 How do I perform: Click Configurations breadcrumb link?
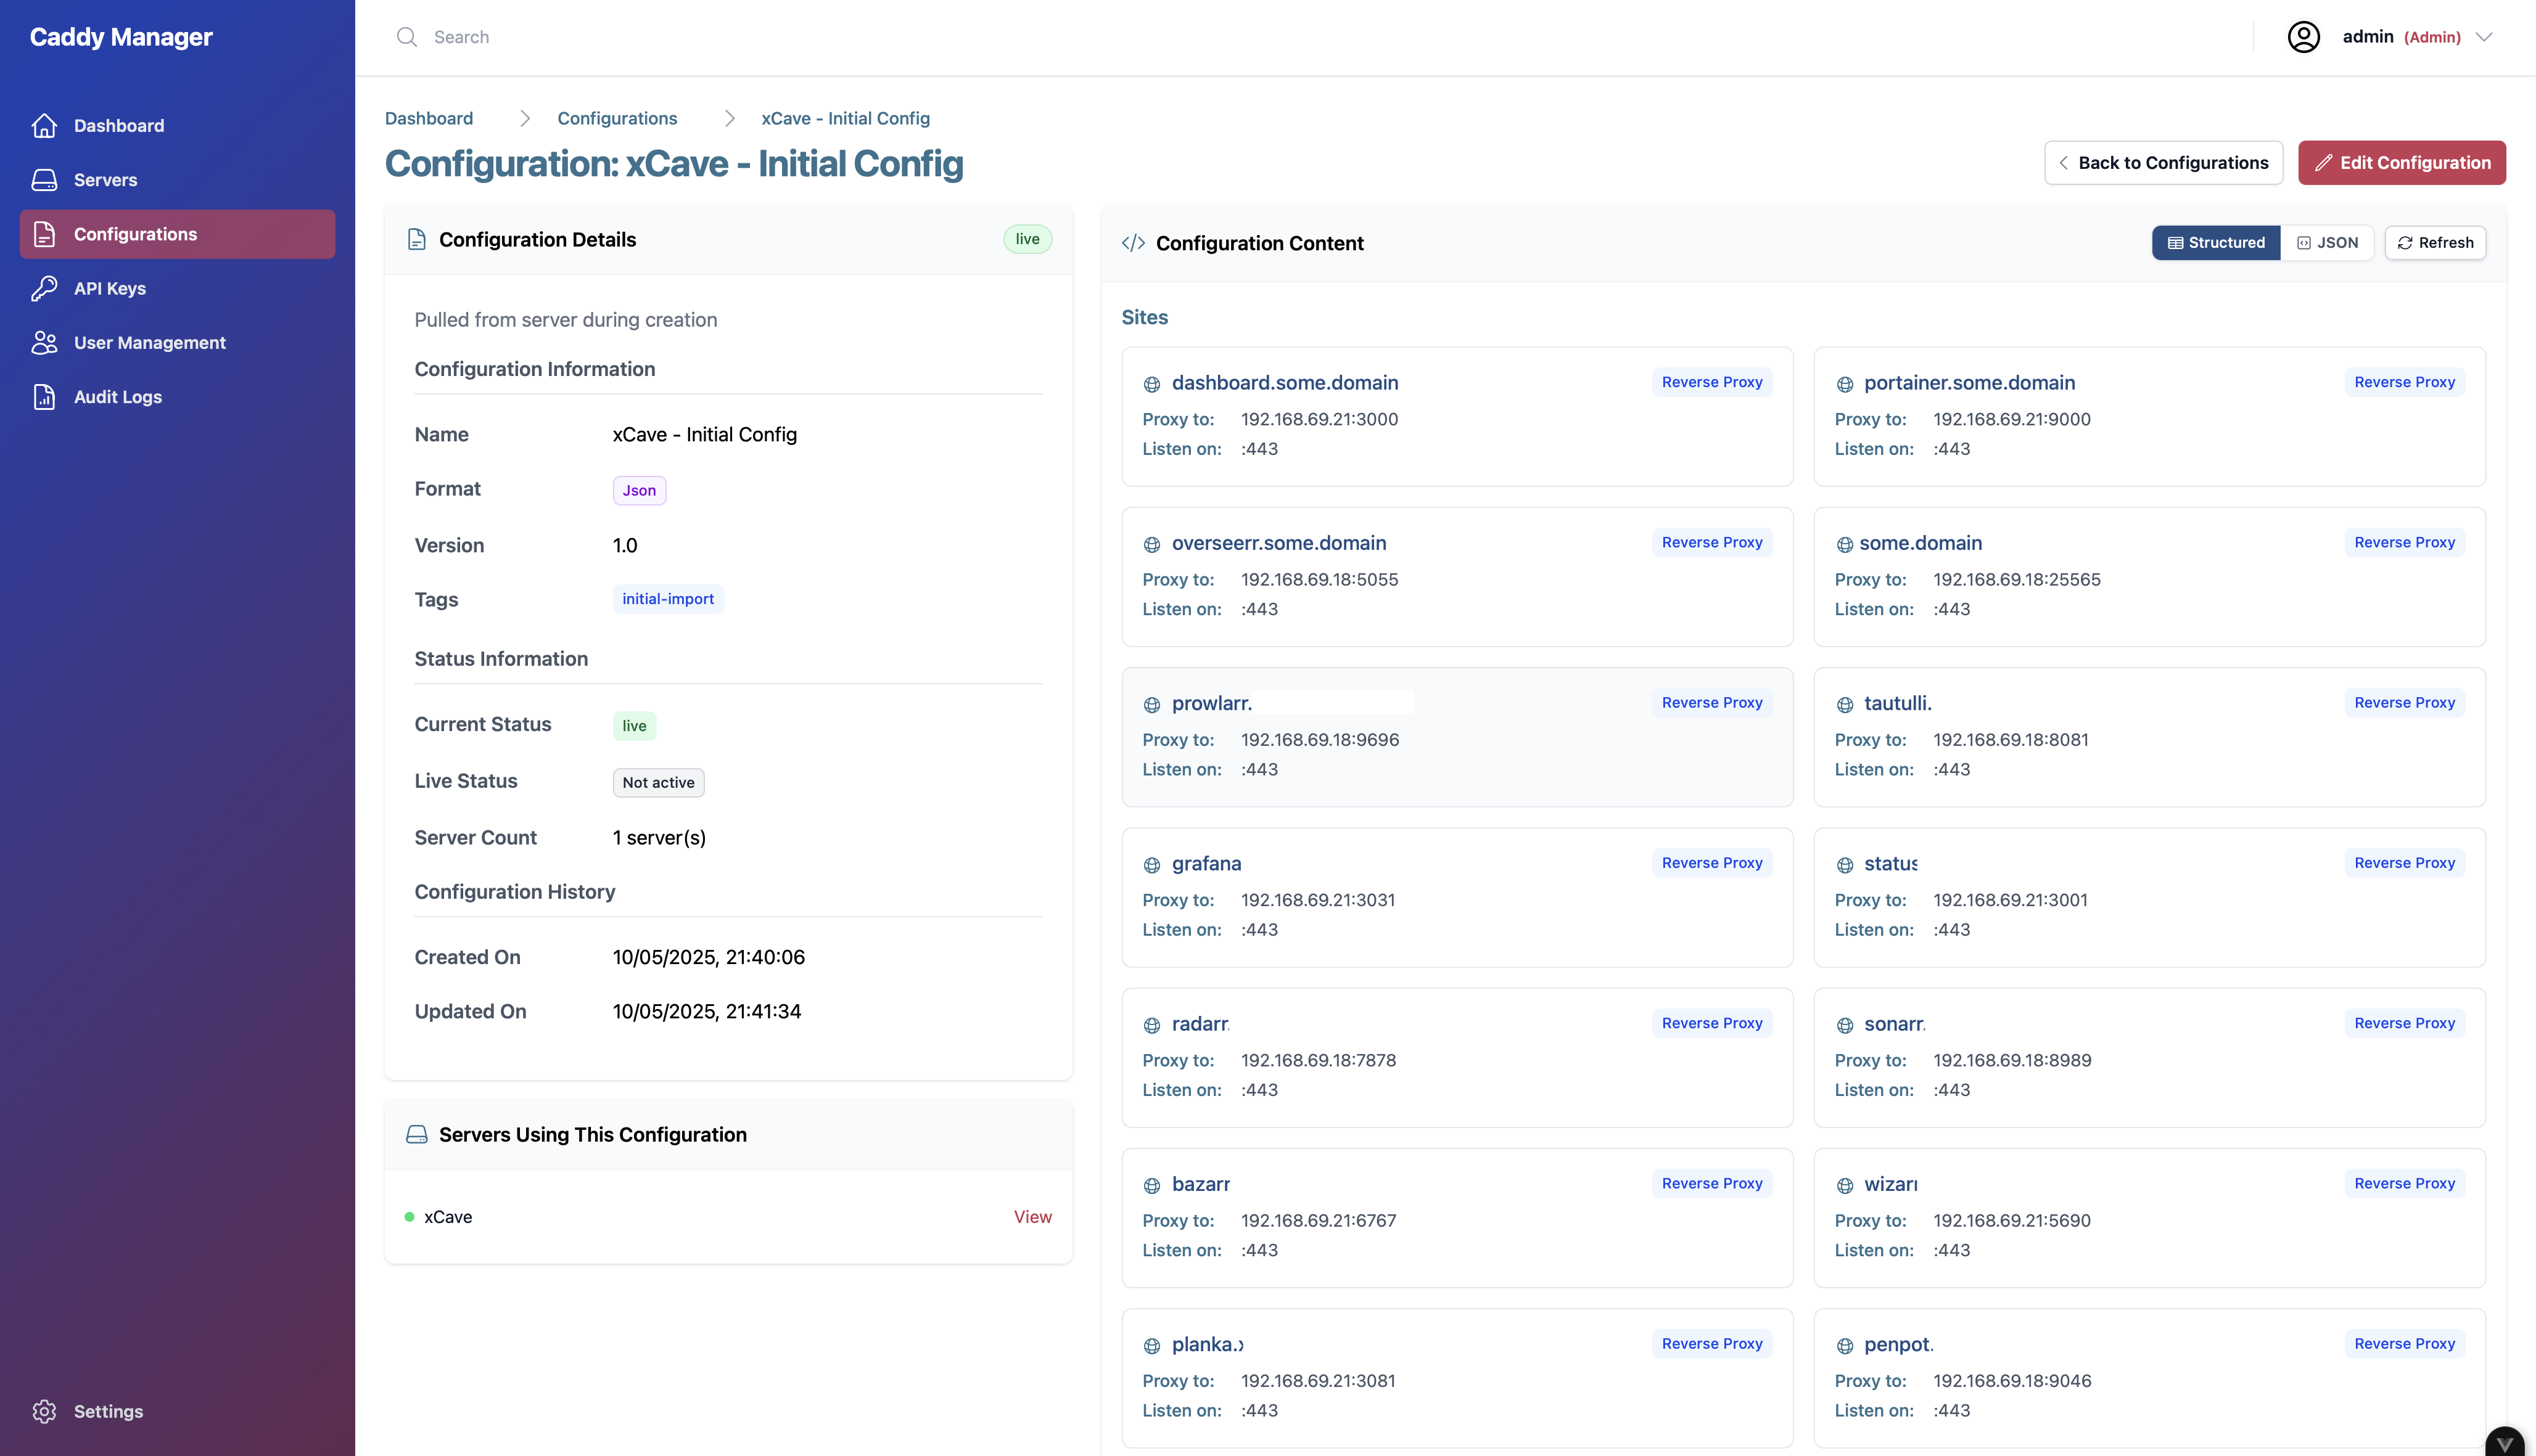point(616,118)
